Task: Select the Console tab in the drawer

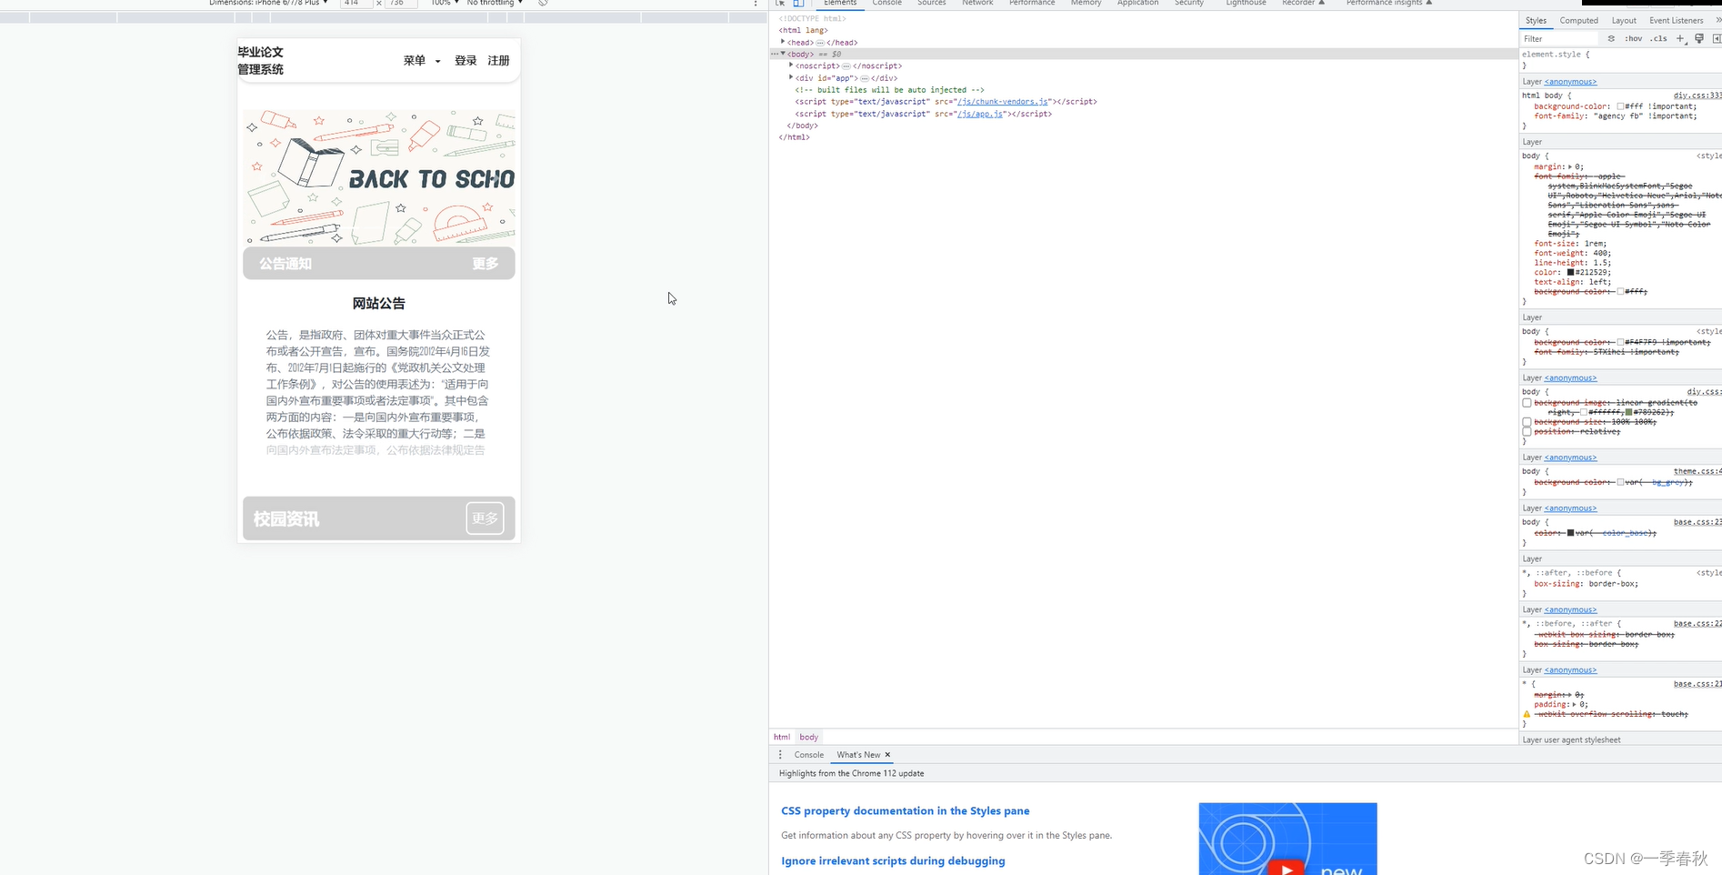Action: tap(808, 755)
